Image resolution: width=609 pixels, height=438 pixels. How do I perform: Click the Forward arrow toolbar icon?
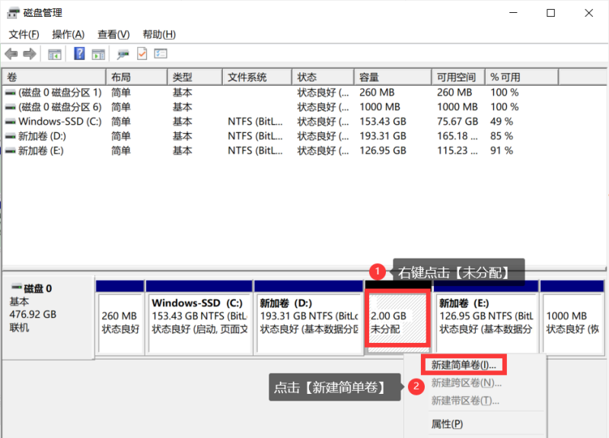30,53
